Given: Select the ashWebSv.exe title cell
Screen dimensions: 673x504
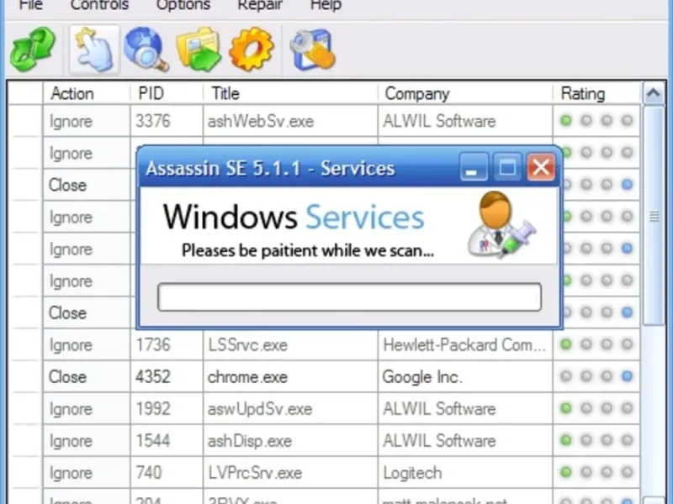Looking at the screenshot, I should coord(290,121).
